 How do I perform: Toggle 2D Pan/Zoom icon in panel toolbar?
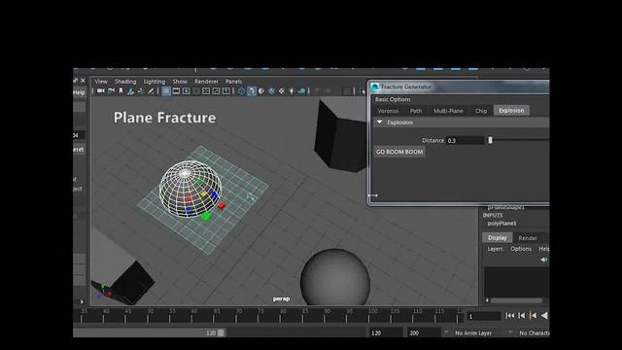[141, 91]
